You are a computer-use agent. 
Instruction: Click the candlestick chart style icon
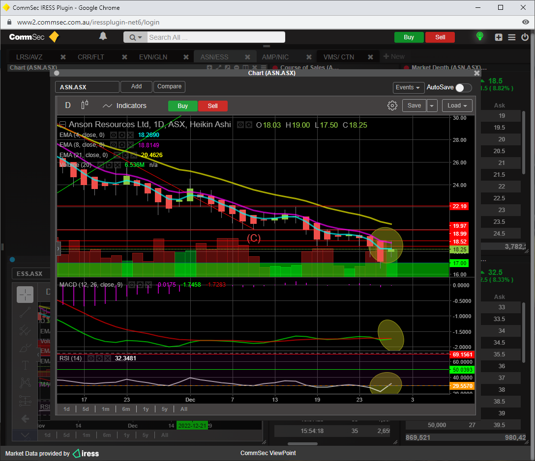[x=85, y=105]
